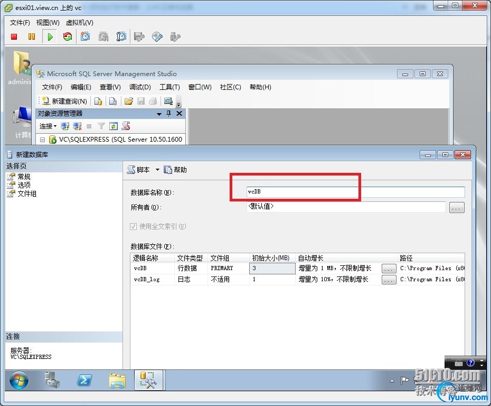
Task: Click PRIMARY filegroup cell
Action: (x=228, y=269)
